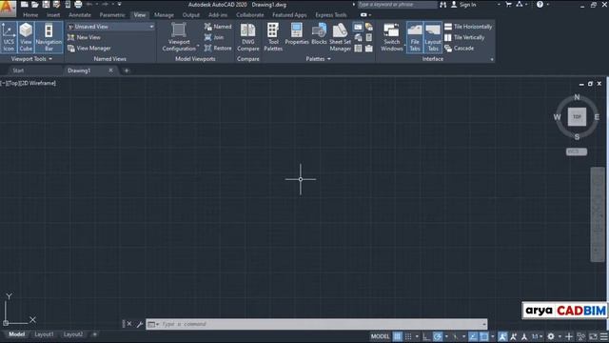Click the New drawing icon in quick access toolbar
Image resolution: width=609 pixels, height=343 pixels.
25,5
